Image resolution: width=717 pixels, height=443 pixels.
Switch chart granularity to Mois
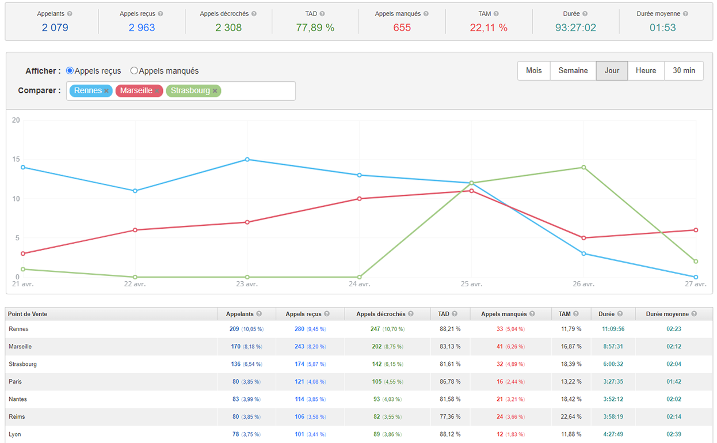click(x=533, y=70)
